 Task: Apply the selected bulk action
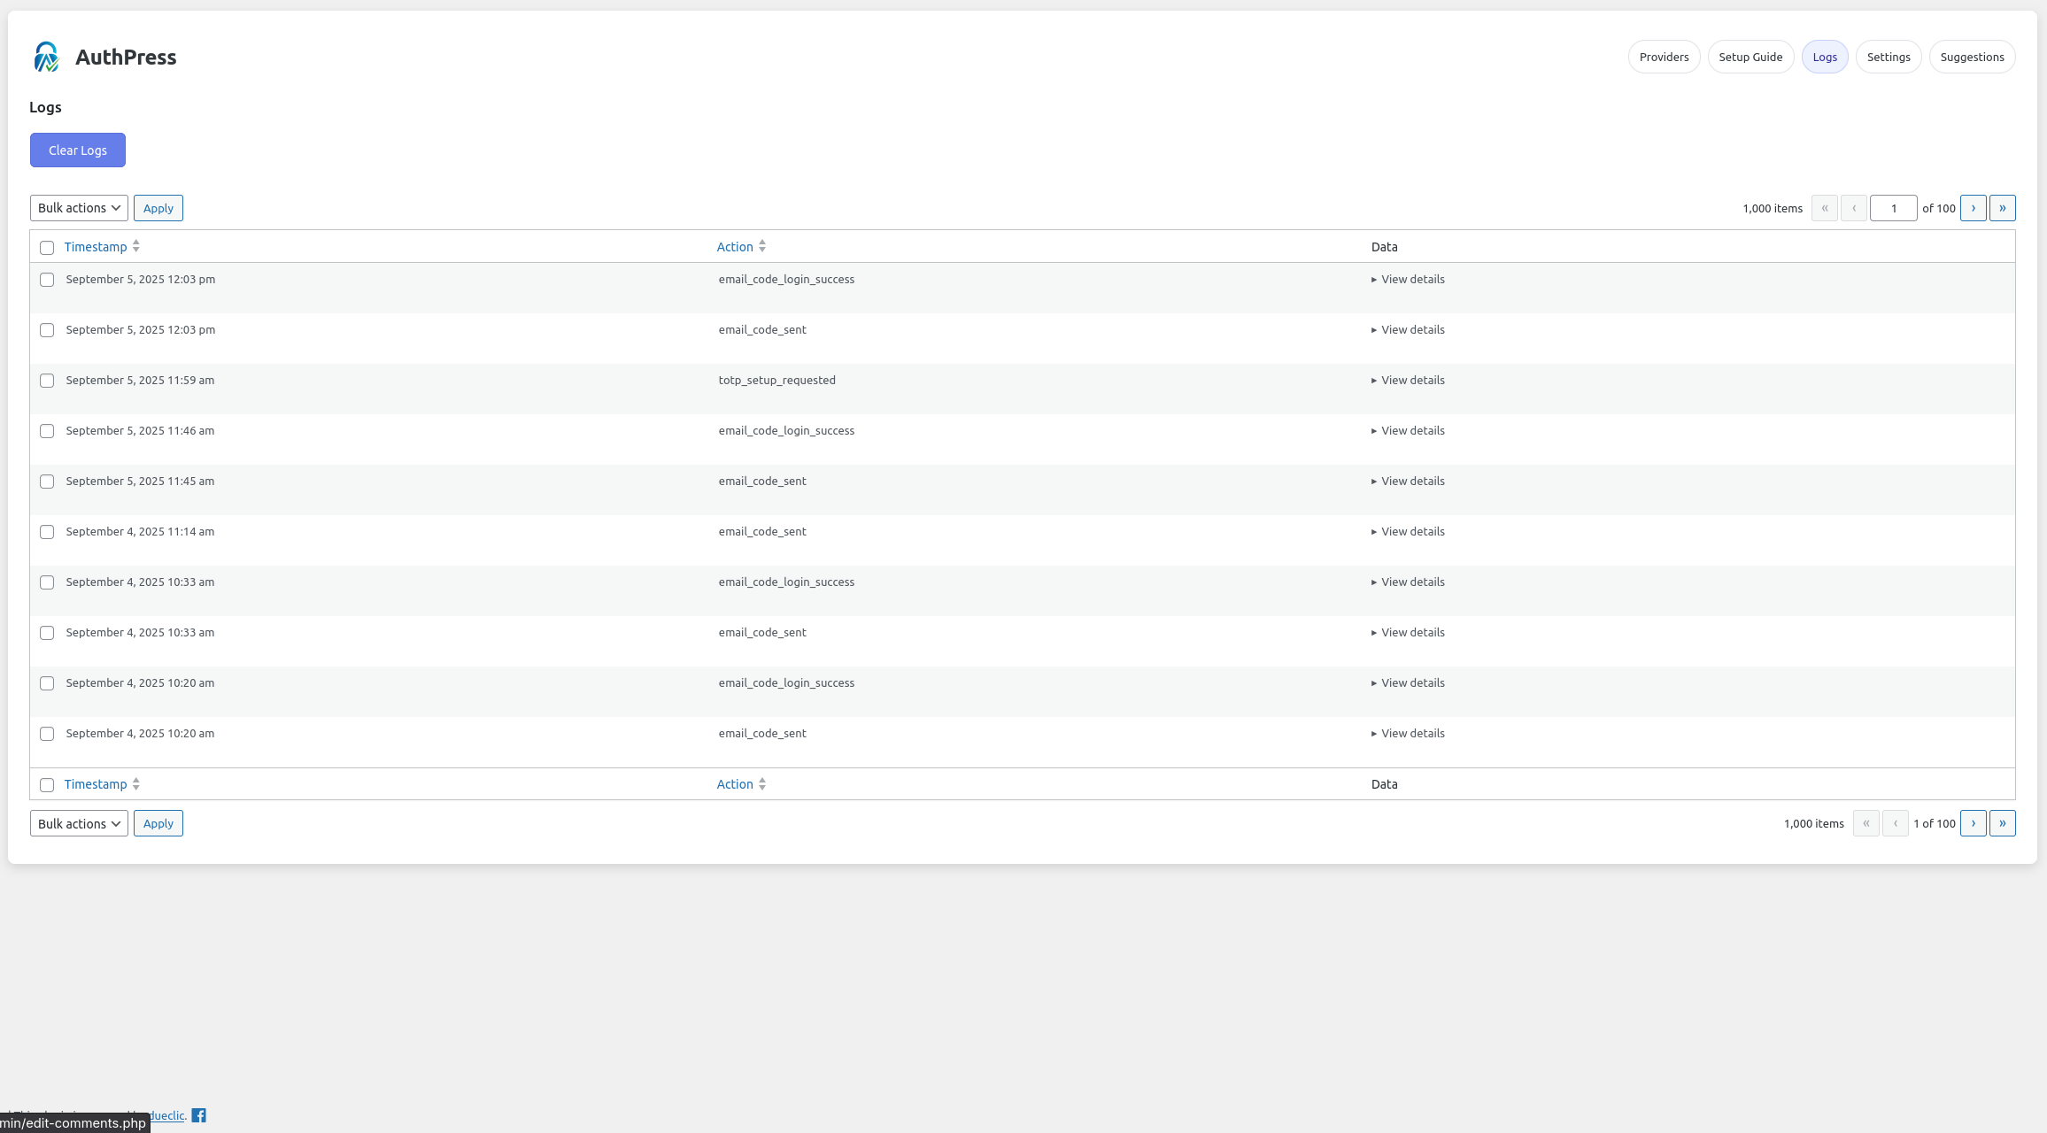(x=158, y=207)
